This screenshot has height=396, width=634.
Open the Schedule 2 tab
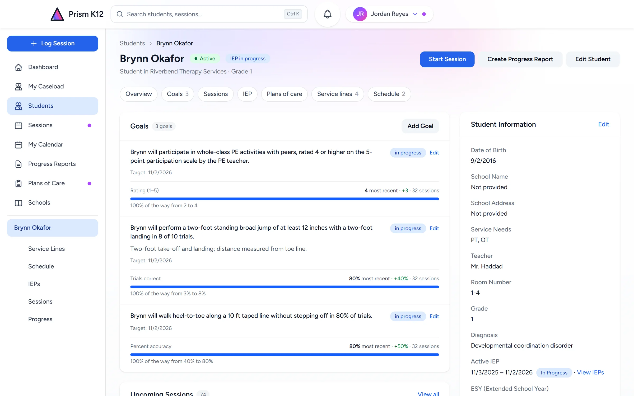coord(389,94)
